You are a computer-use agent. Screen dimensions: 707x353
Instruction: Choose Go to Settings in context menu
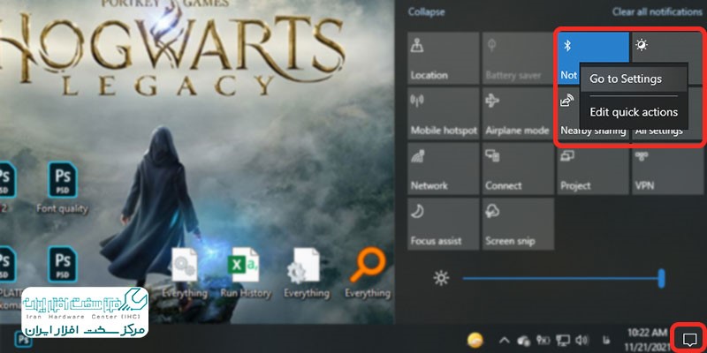click(x=634, y=79)
